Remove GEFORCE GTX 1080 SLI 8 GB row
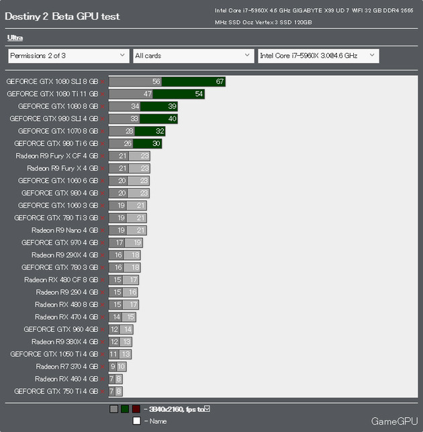Viewport: 423px width, 432px height. 103,81
